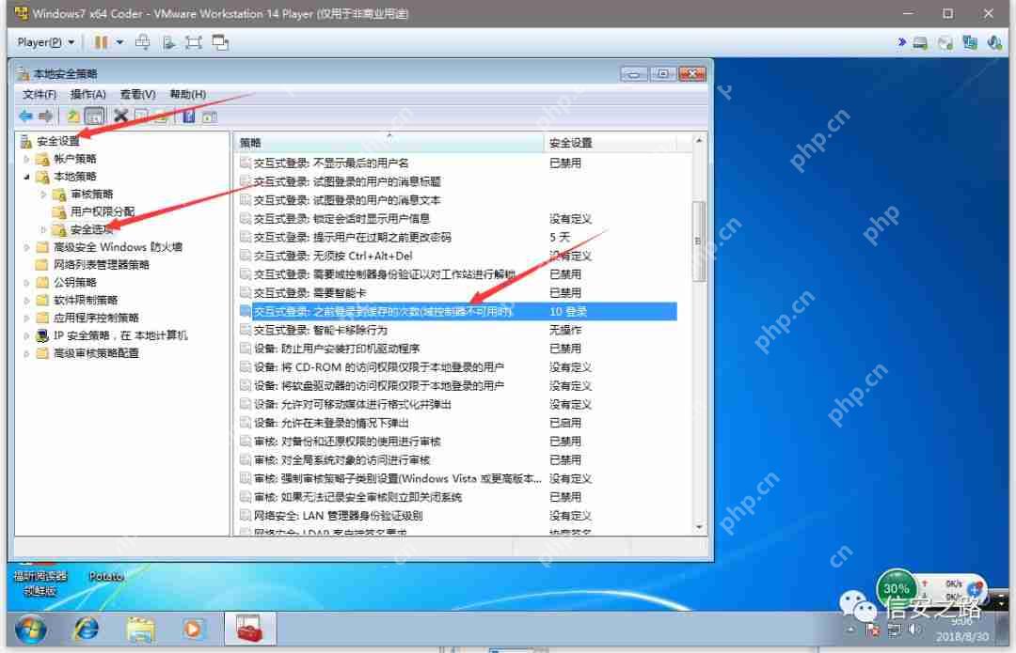The height and width of the screenshot is (653, 1016).
Task: Click the VMware Unity mode icon
Action: click(220, 42)
